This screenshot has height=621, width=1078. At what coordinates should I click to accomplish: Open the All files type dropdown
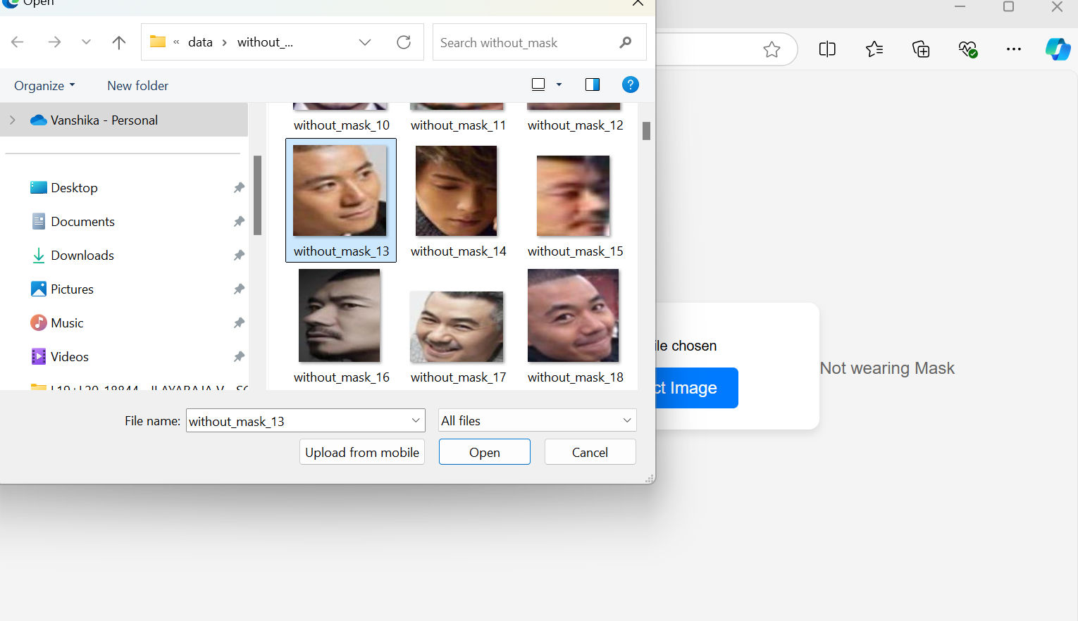tap(537, 420)
